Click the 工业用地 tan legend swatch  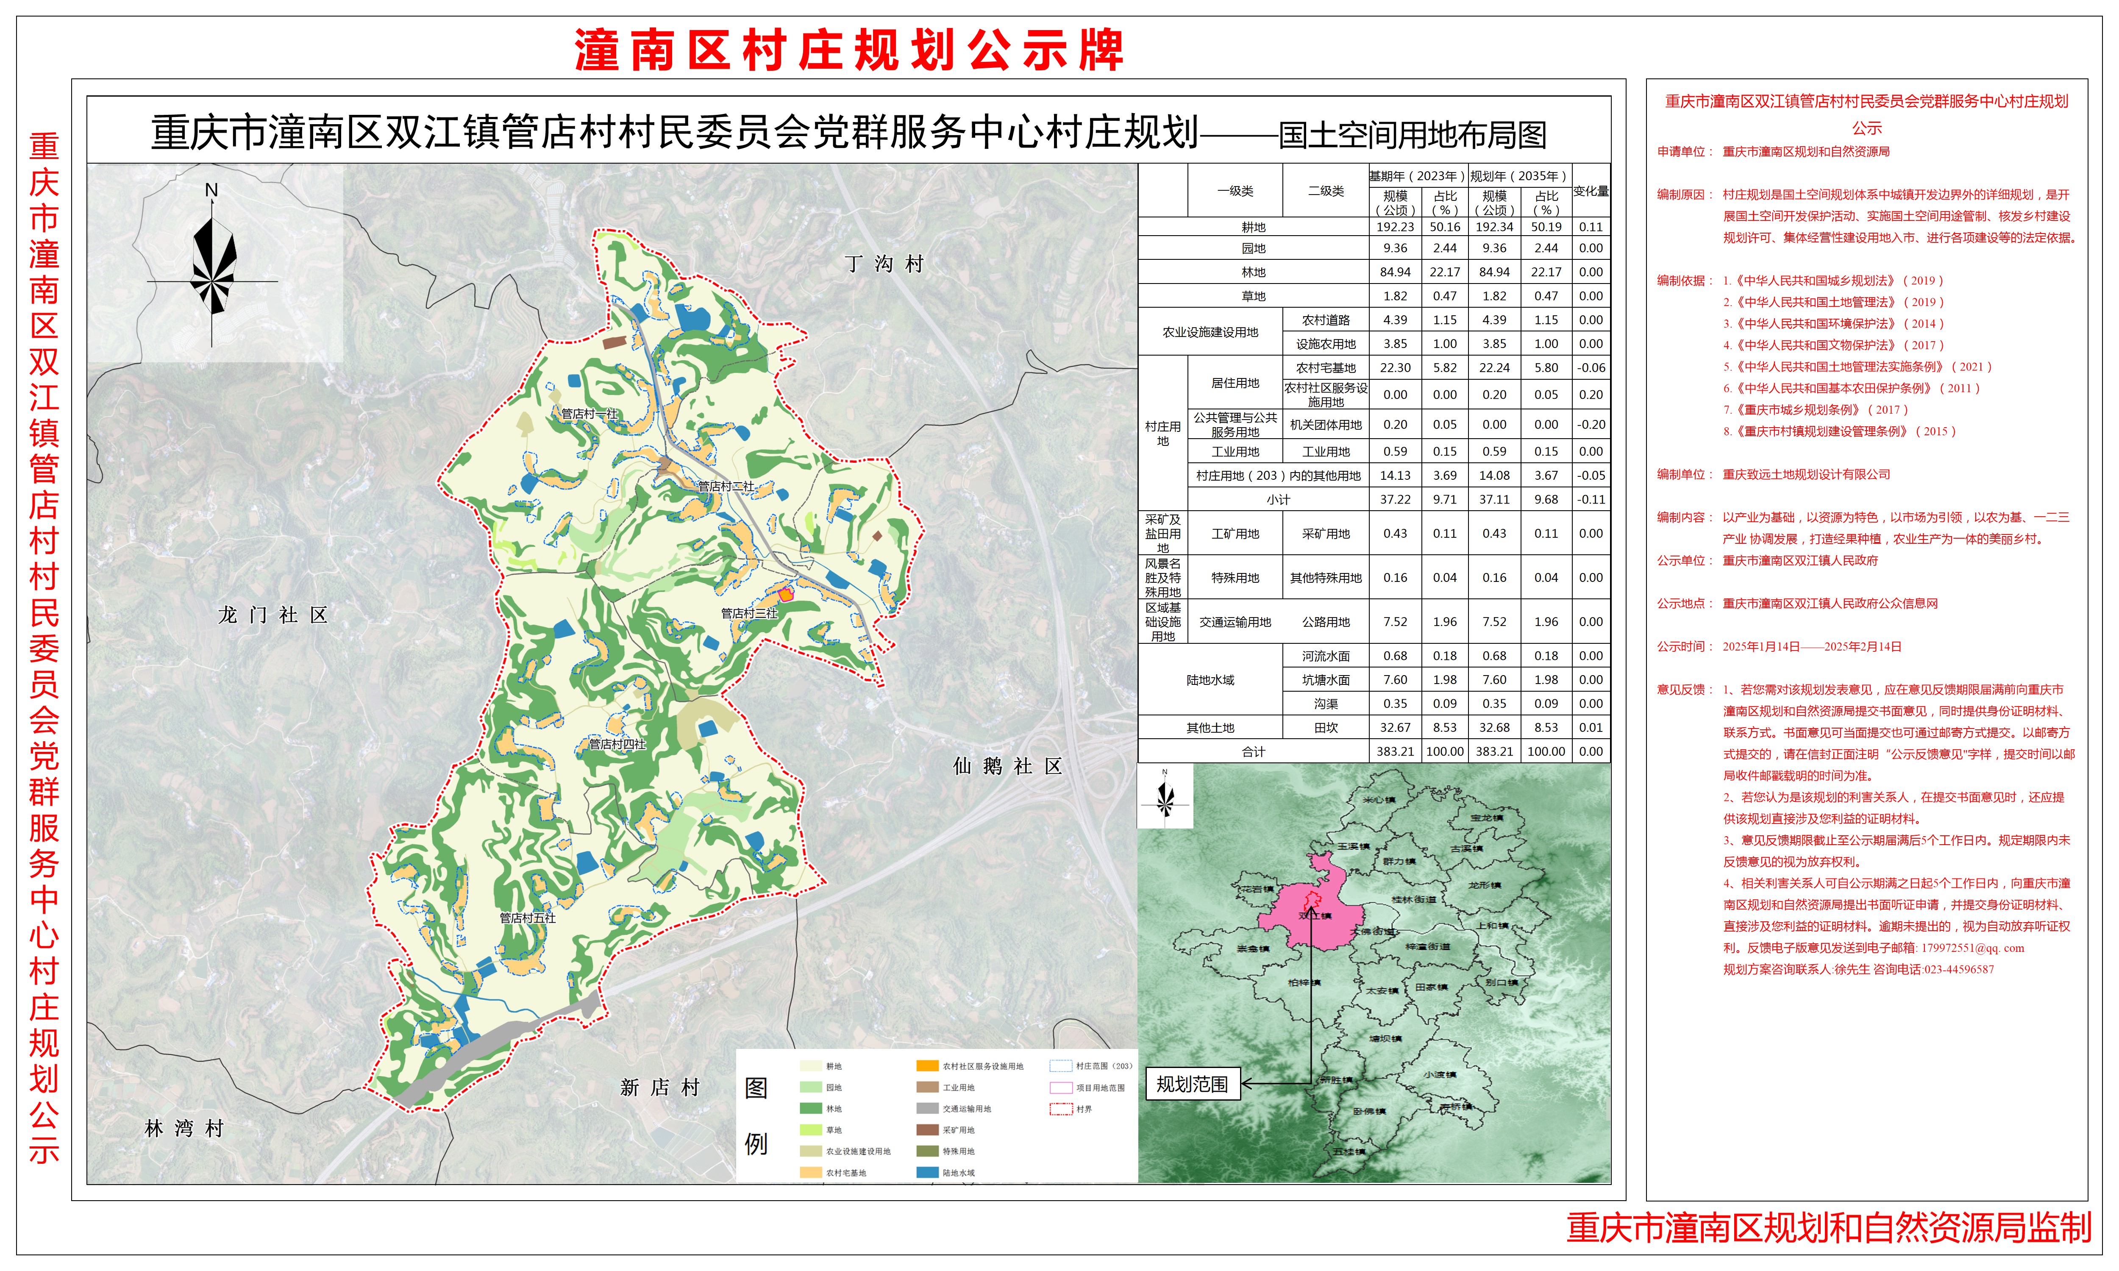(928, 1088)
